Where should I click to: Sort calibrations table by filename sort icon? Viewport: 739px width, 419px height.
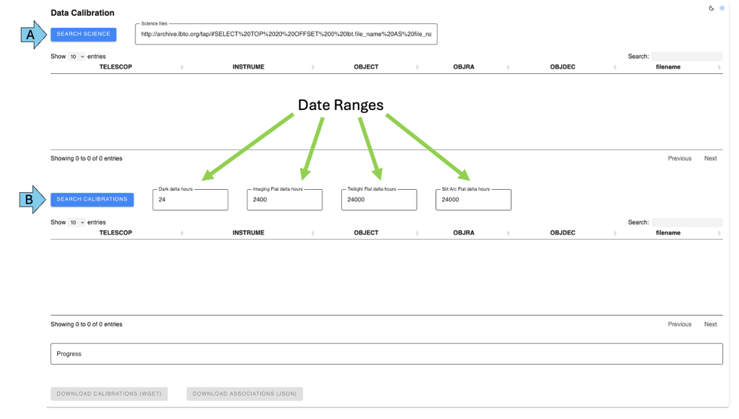point(719,233)
